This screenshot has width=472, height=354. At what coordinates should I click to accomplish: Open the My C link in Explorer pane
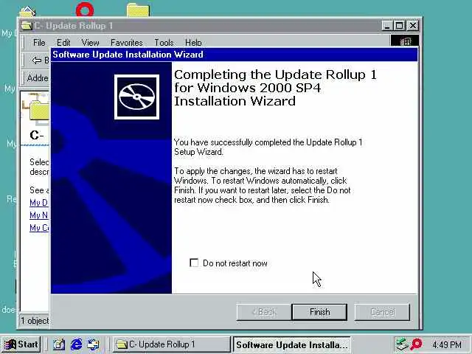pyautogui.click(x=39, y=228)
